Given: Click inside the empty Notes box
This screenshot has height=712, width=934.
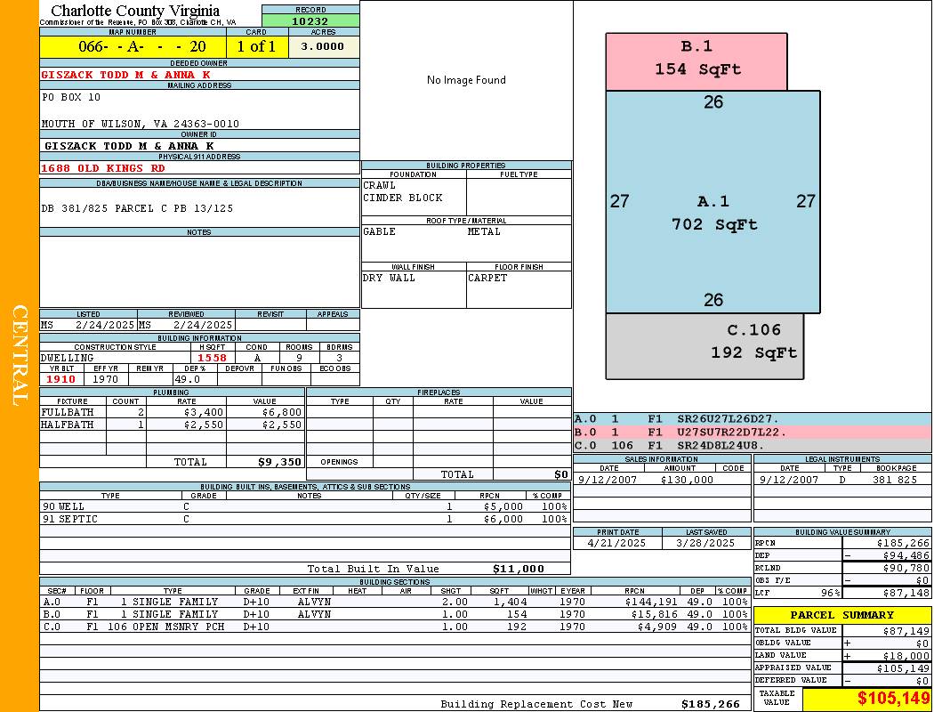Looking at the screenshot, I should point(199,271).
